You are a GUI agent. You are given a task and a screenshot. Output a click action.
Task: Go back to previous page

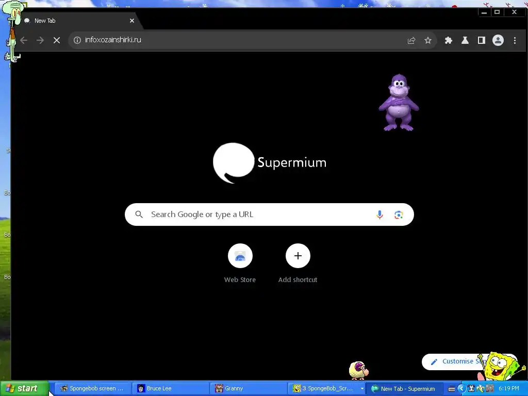click(x=24, y=40)
